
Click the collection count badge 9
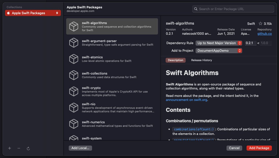(57, 13)
